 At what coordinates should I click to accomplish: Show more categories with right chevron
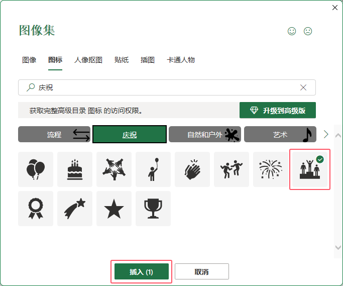point(326,134)
